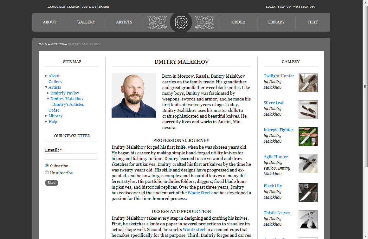
Task: Click the scrollbar up arrow
Action: click(x=365, y=2)
